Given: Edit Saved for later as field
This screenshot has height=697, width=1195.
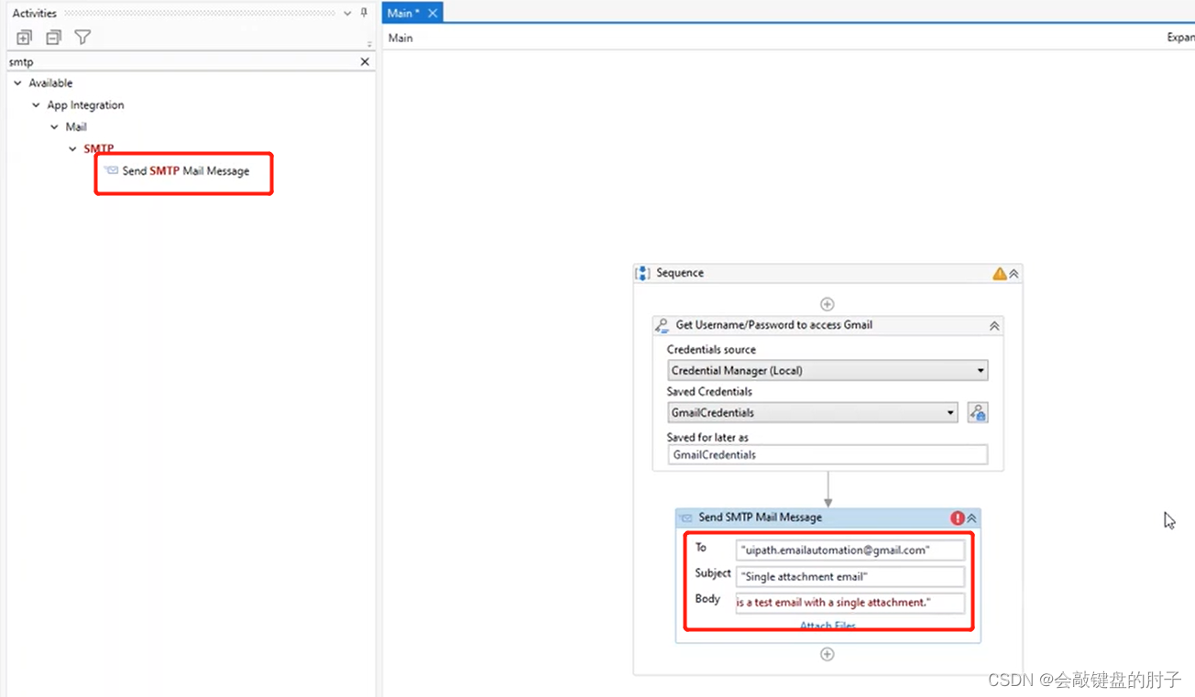Looking at the screenshot, I should click(828, 454).
